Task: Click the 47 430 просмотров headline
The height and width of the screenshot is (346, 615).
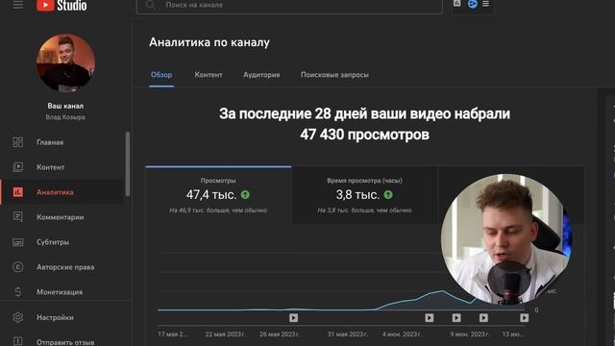Action: click(365, 135)
